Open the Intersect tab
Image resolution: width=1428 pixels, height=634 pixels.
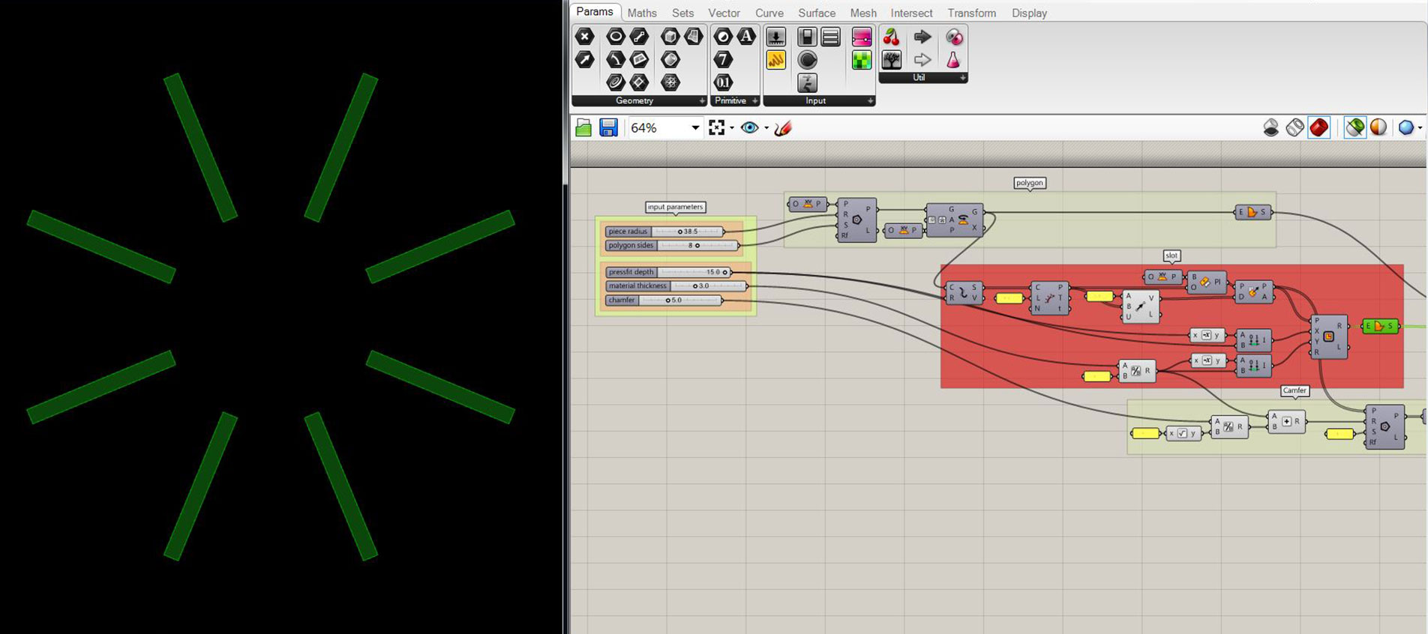[911, 13]
